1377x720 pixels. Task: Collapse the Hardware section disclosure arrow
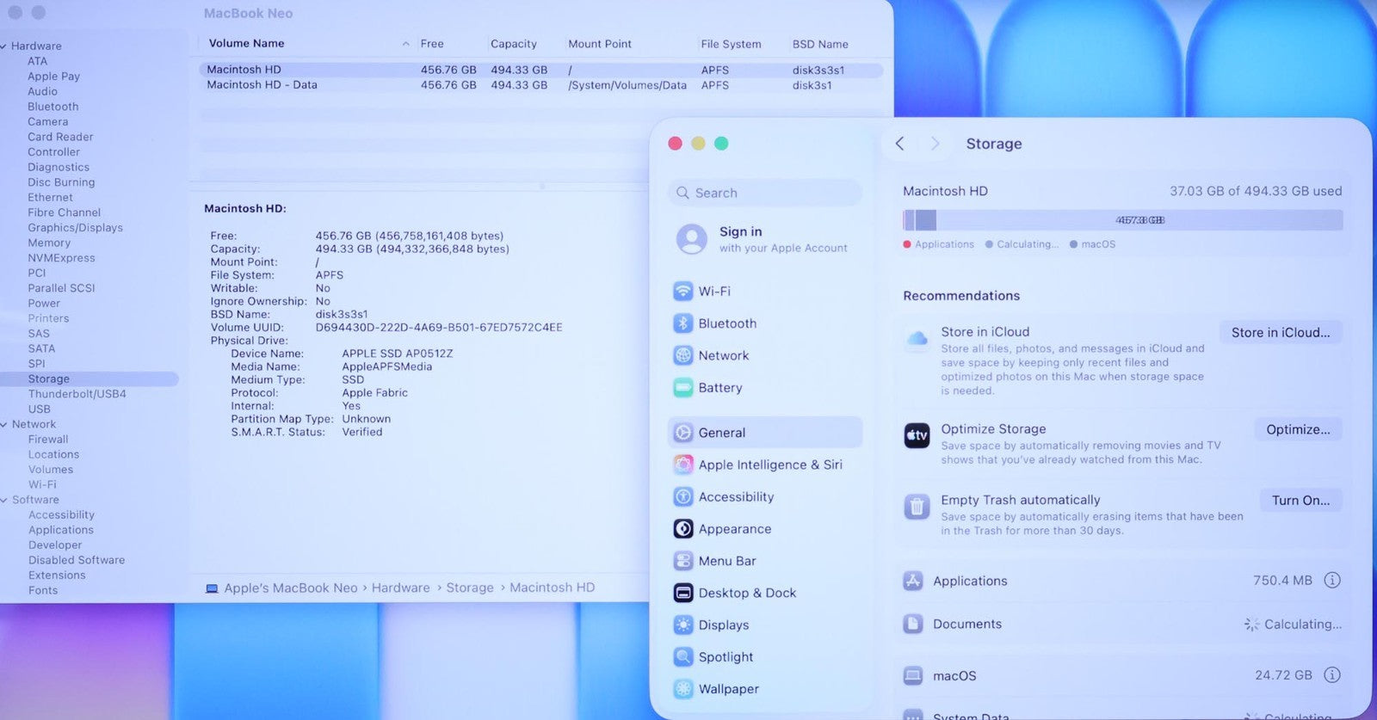(4, 46)
